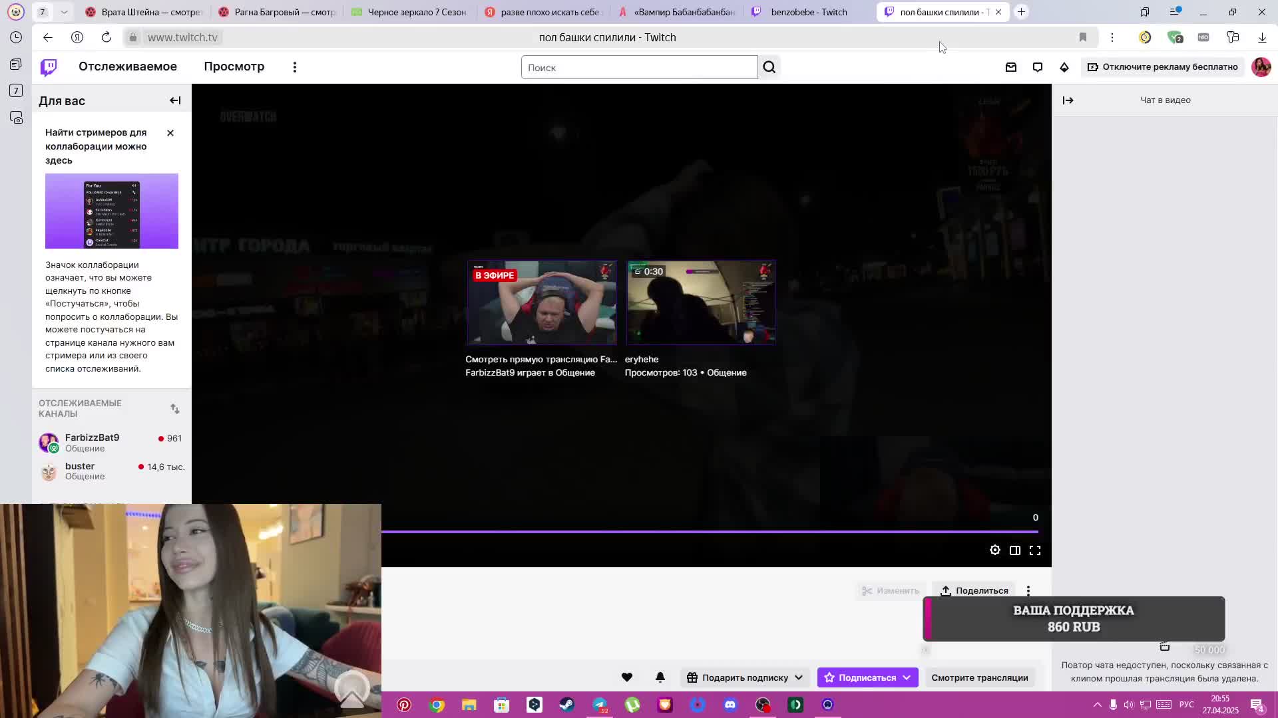Open Steam from the taskbar
The height and width of the screenshot is (718, 1278).
click(567, 705)
